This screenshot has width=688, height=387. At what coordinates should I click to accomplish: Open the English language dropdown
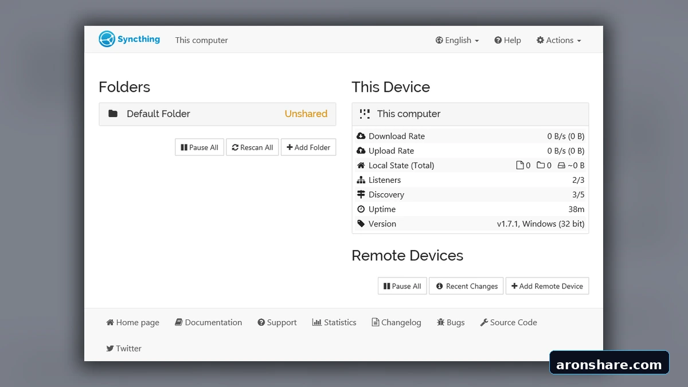click(x=457, y=40)
